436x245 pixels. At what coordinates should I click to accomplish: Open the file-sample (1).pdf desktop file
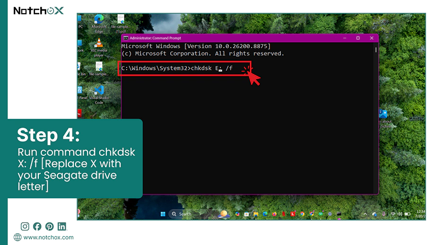[x=121, y=24]
